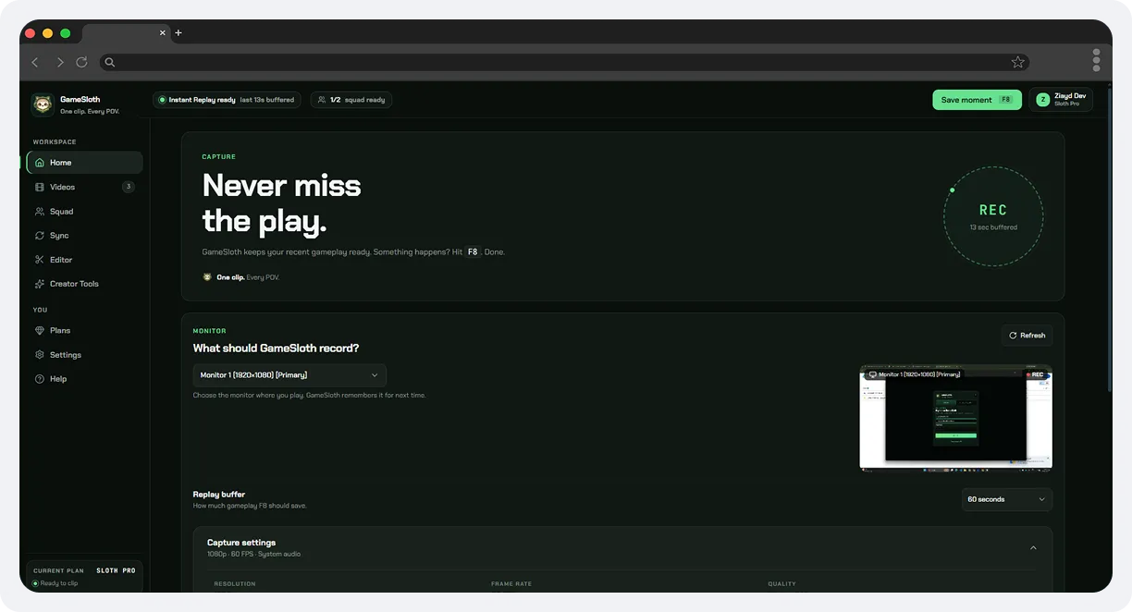
Task: Click the Current Plan Sloth Pro card
Action: [x=85, y=576]
